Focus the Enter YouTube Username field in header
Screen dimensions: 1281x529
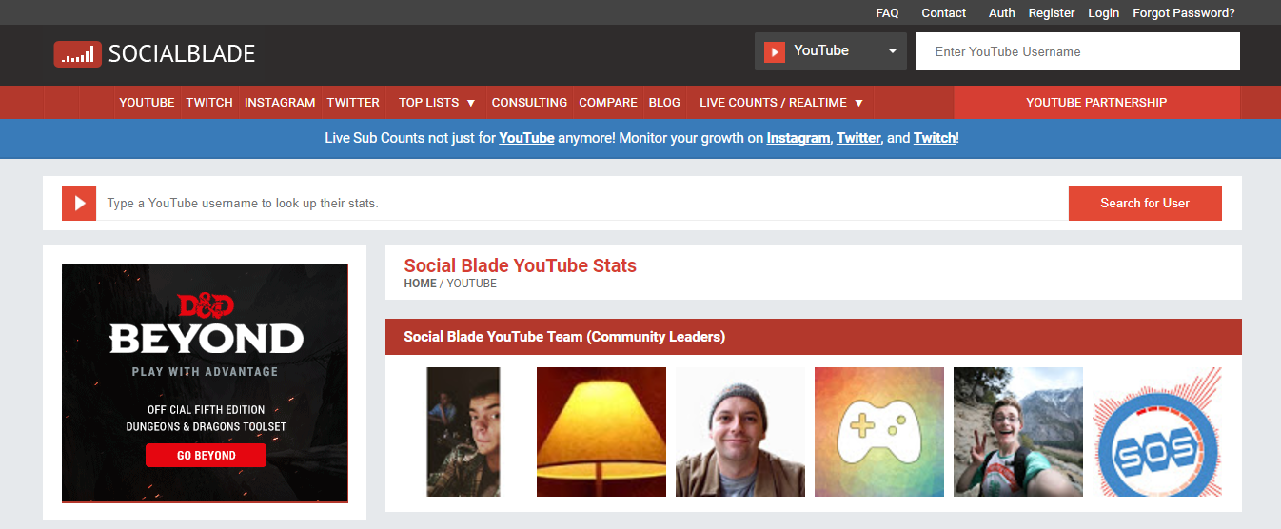[x=1077, y=51]
